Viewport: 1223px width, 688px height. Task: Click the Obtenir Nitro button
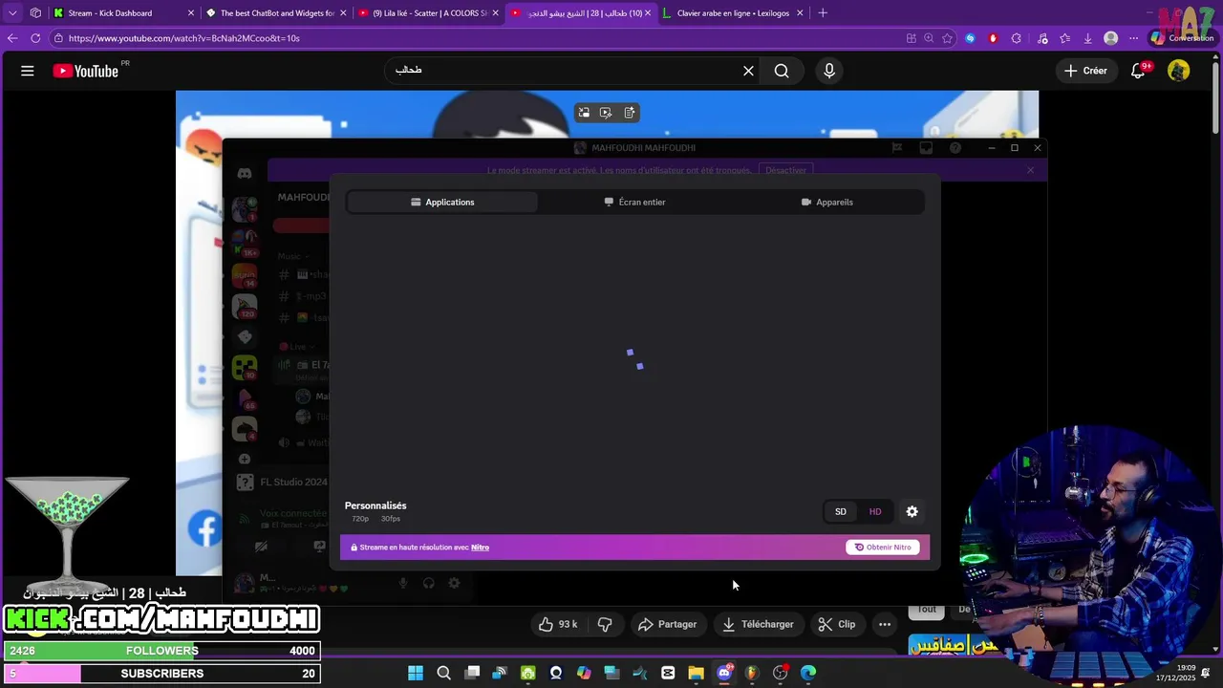pos(883,548)
